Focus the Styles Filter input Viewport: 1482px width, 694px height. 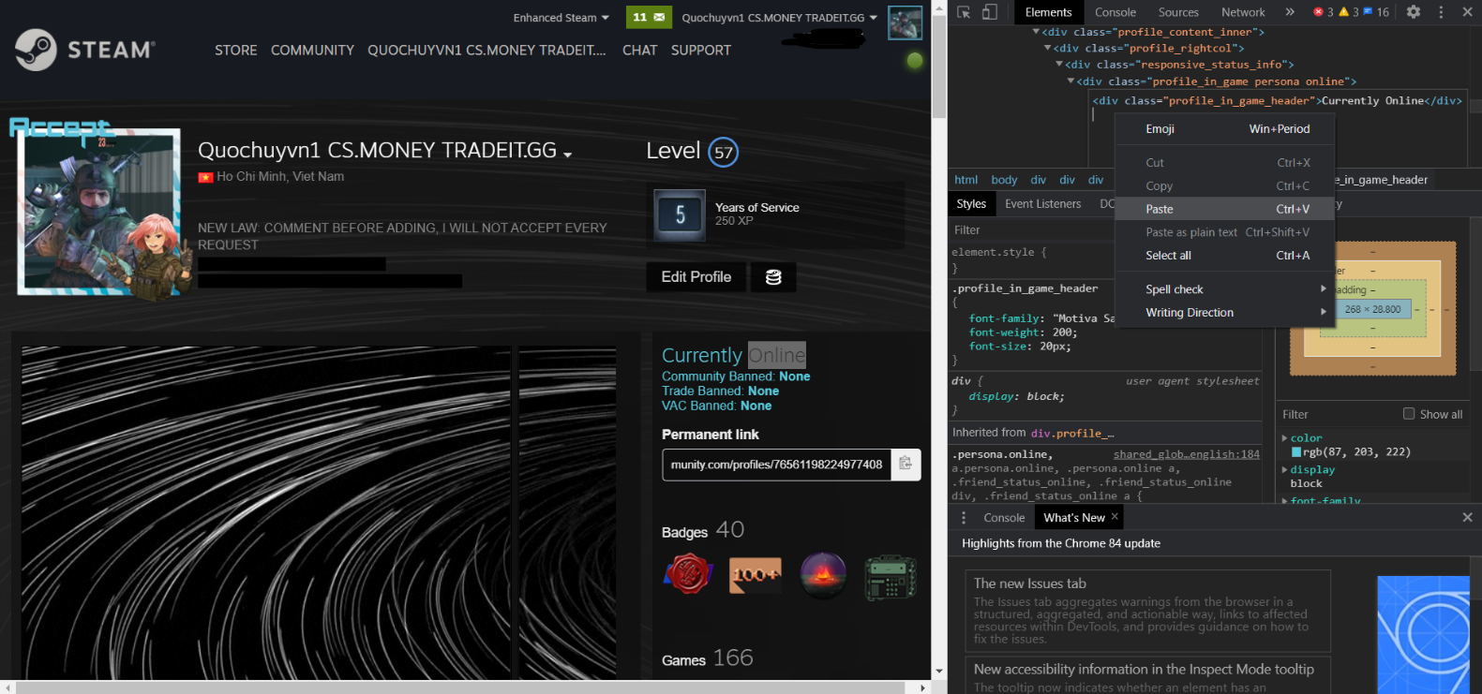(1032, 230)
